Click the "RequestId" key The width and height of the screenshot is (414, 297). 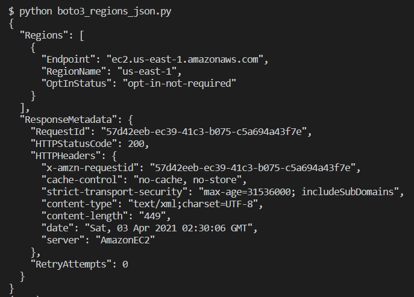click(60, 131)
